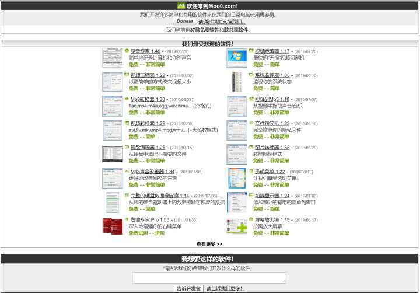Open the 图片转换器 1.38 link

point(272,148)
